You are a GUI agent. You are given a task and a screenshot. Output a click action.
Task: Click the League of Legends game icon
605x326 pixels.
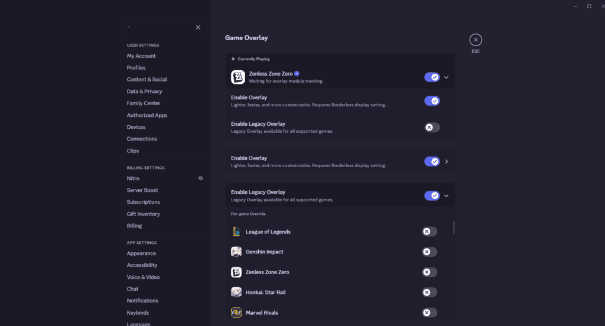point(236,232)
